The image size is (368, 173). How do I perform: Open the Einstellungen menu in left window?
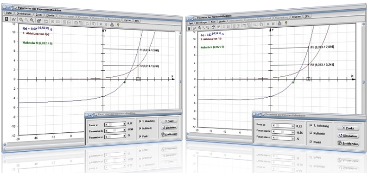24,14
